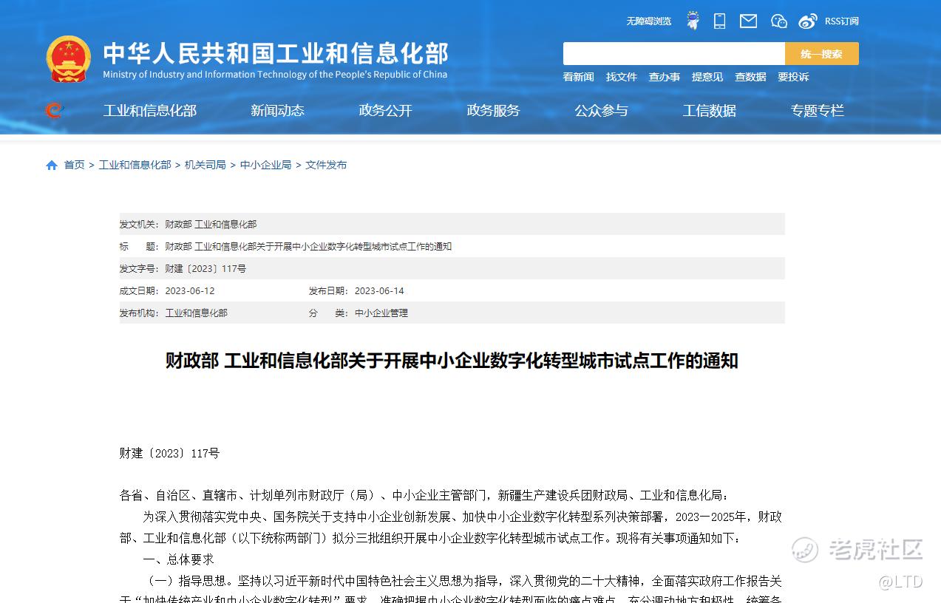The width and height of the screenshot is (941, 603).
Task: Click the 成文日期 value 2023-06-12
Action: (190, 290)
